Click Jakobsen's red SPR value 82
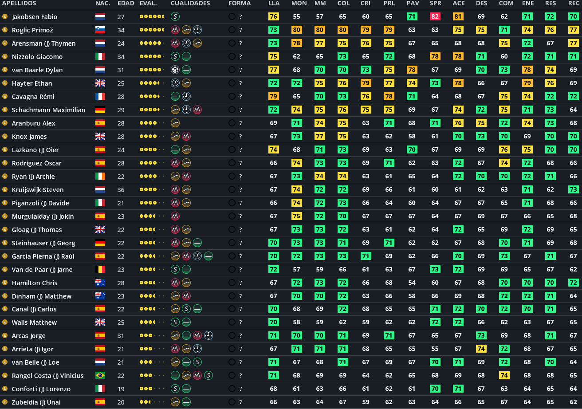 435,17
